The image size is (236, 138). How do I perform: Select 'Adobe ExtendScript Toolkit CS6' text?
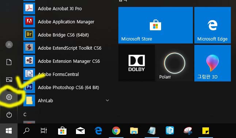(69, 48)
